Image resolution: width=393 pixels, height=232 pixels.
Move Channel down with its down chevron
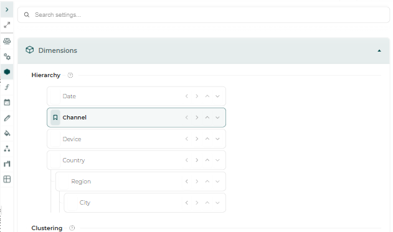pyautogui.click(x=217, y=118)
